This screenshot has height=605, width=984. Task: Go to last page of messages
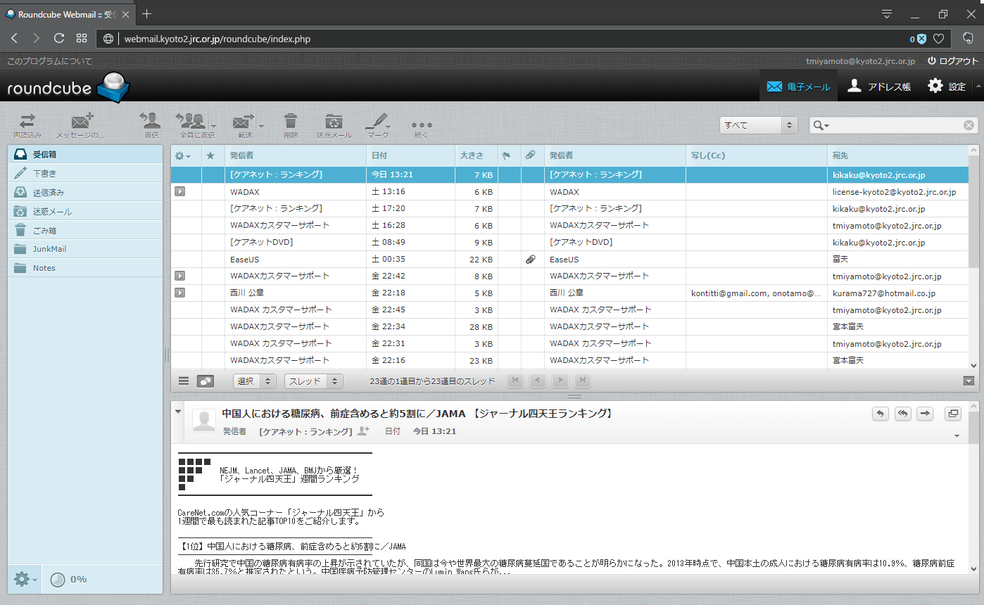pos(582,381)
